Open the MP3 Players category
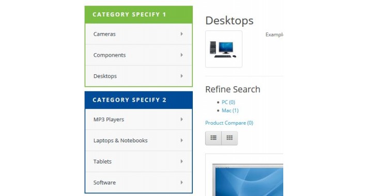The height and width of the screenshot is (196, 367). coord(109,119)
